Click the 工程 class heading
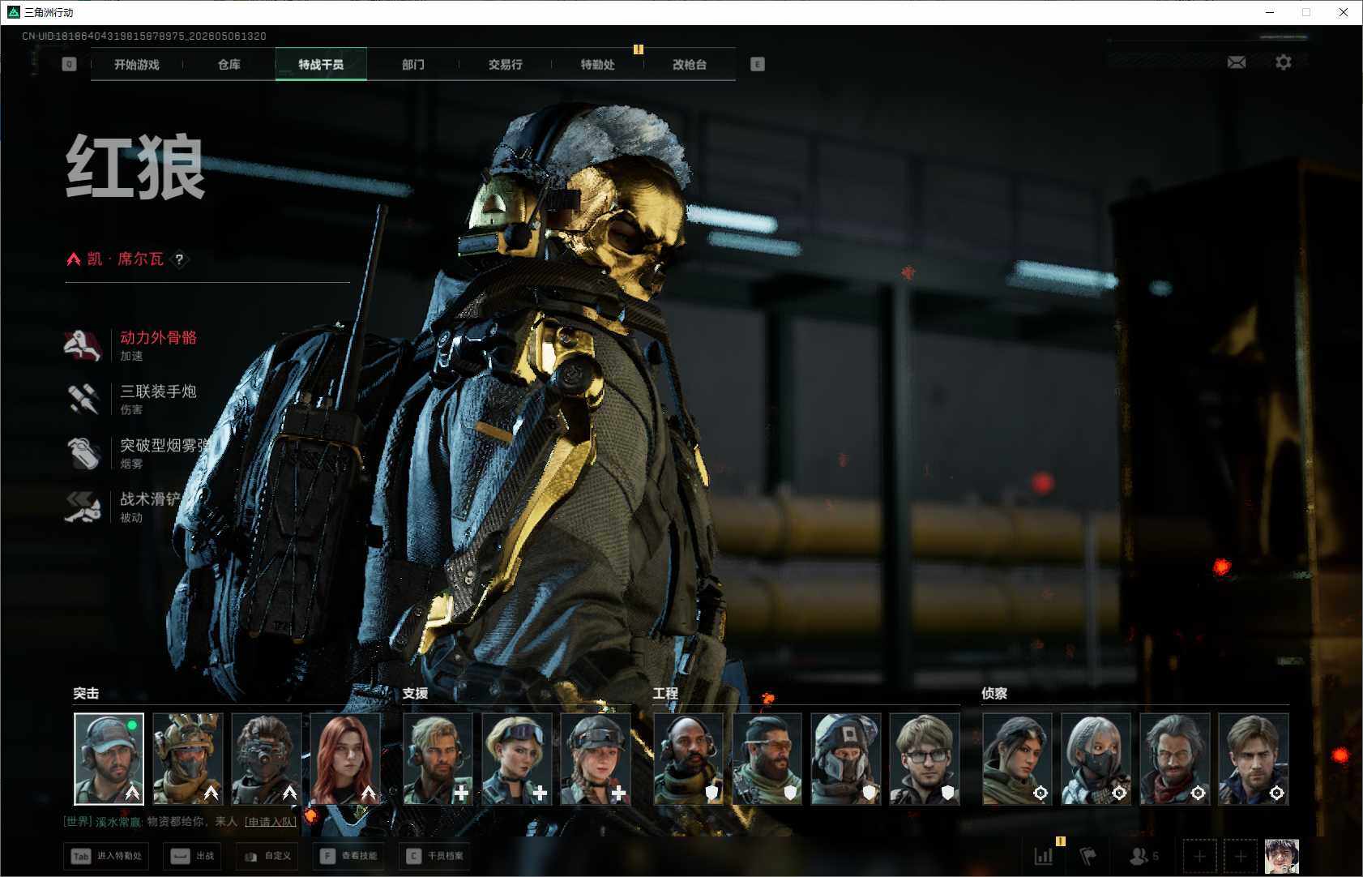 [665, 693]
